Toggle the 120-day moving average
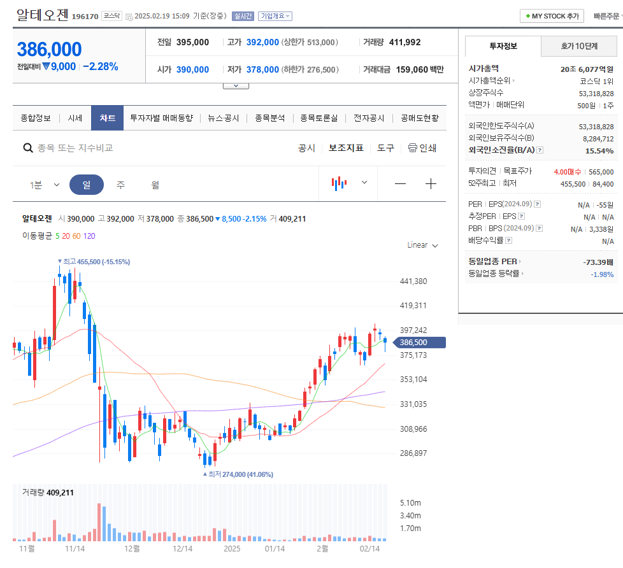Screen dimensions: 623x568 [x=89, y=236]
